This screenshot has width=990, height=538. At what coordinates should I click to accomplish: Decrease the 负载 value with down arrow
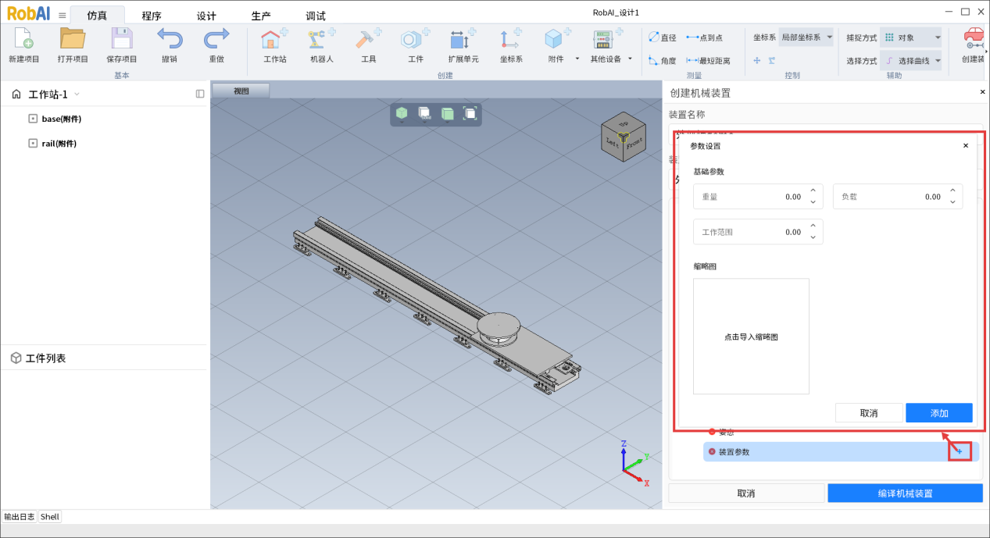tap(952, 202)
